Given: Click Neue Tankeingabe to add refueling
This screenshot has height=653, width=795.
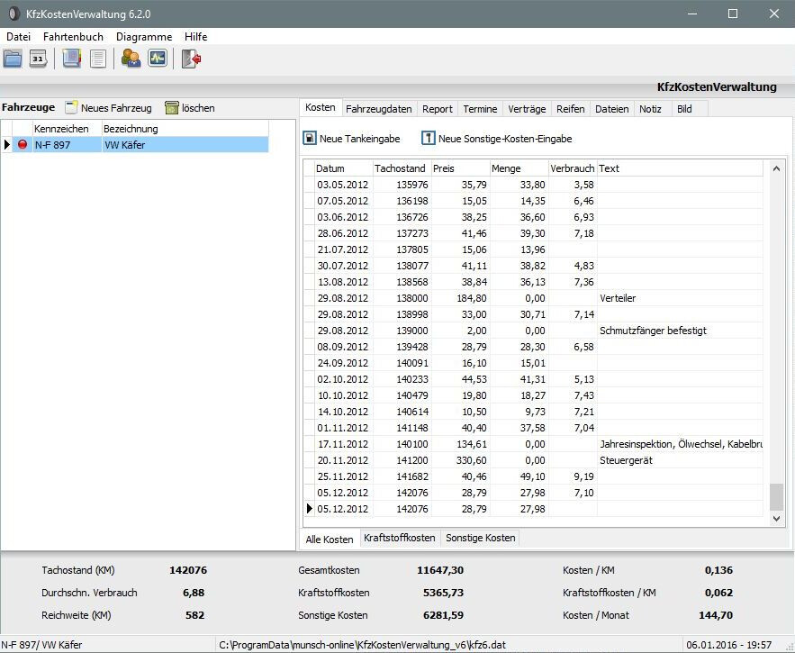Looking at the screenshot, I should [x=352, y=139].
